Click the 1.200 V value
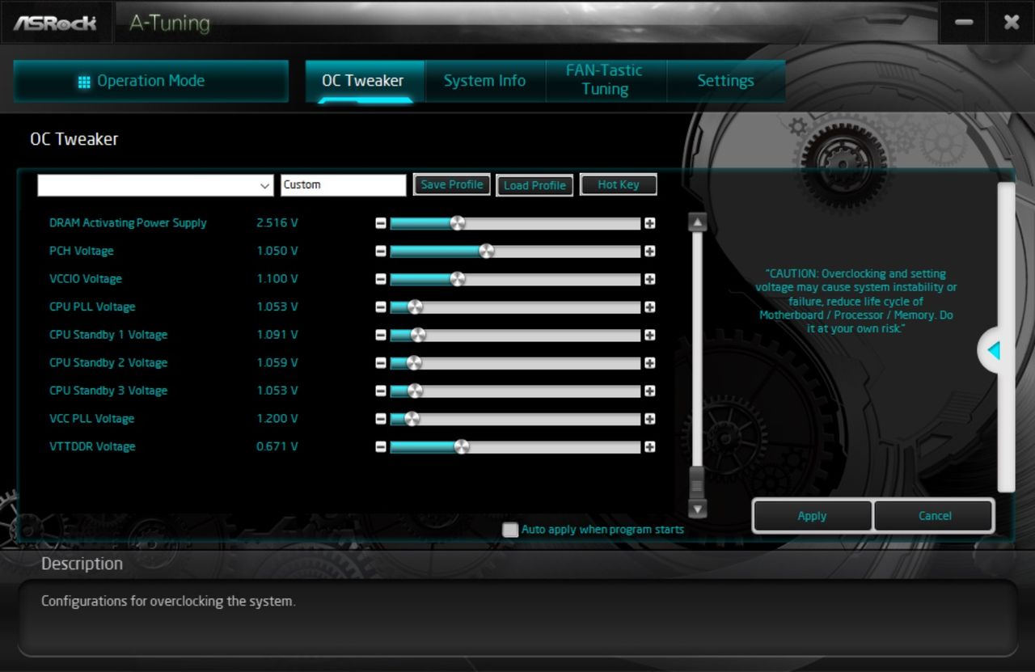Screen dimensions: 1035x672 [x=277, y=419]
